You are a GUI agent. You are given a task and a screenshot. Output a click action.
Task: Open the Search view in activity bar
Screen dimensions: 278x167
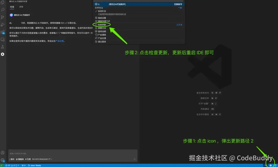tap(3, 10)
